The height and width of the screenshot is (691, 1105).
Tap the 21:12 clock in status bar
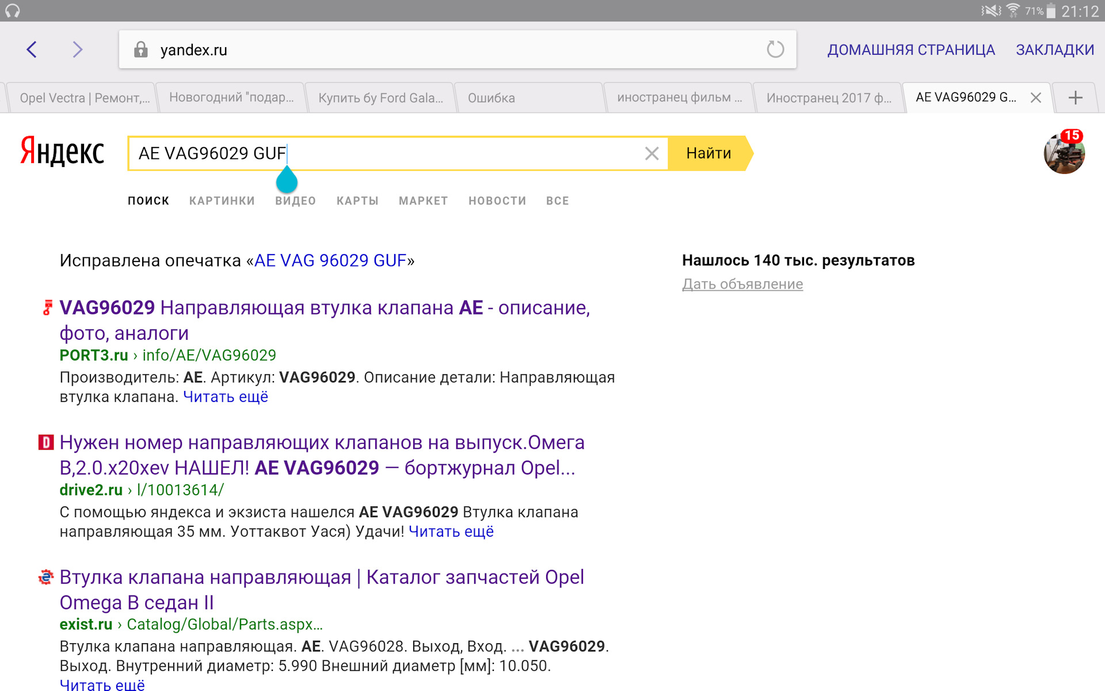pyautogui.click(x=1080, y=11)
